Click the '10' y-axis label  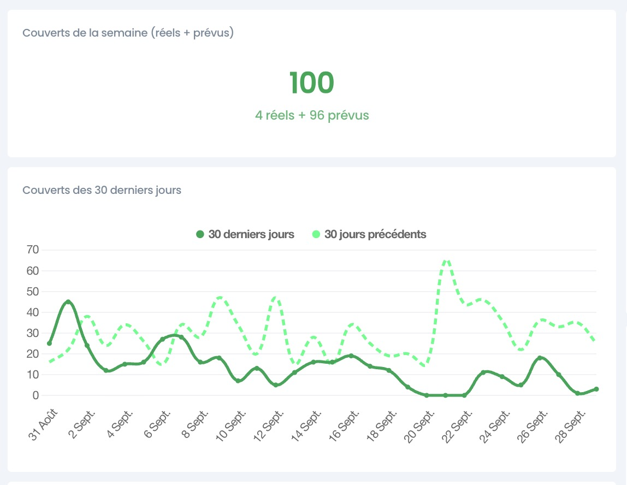pos(33,375)
